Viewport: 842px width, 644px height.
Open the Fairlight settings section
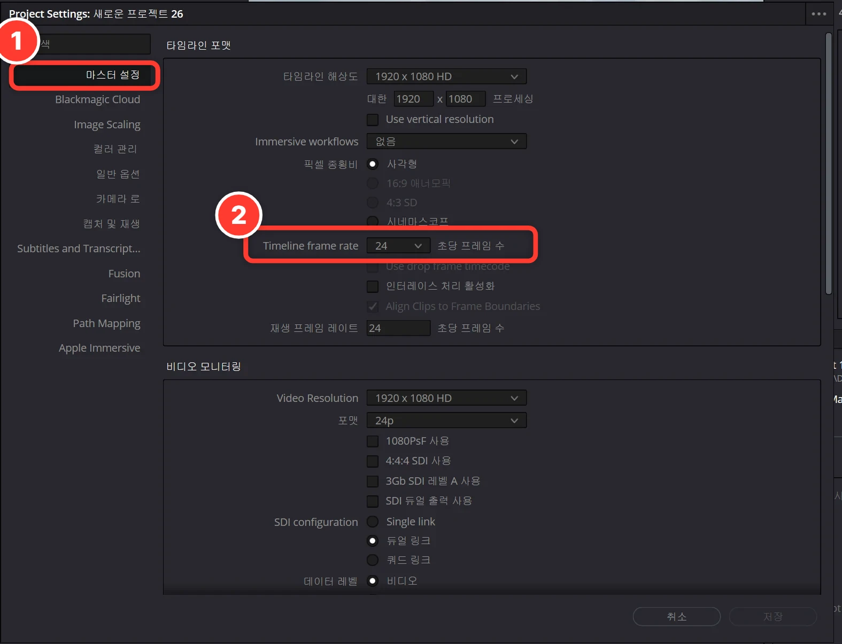coord(121,298)
